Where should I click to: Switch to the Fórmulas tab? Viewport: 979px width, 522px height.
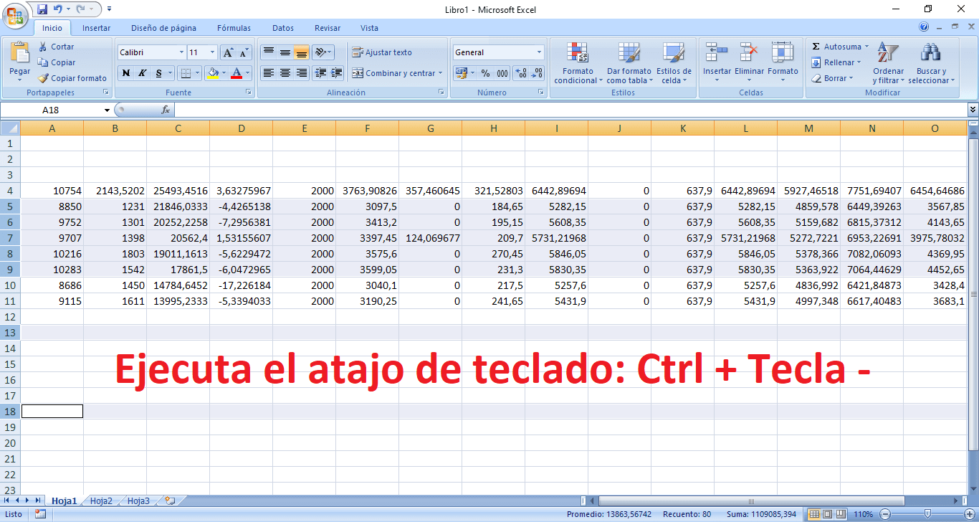[234, 28]
